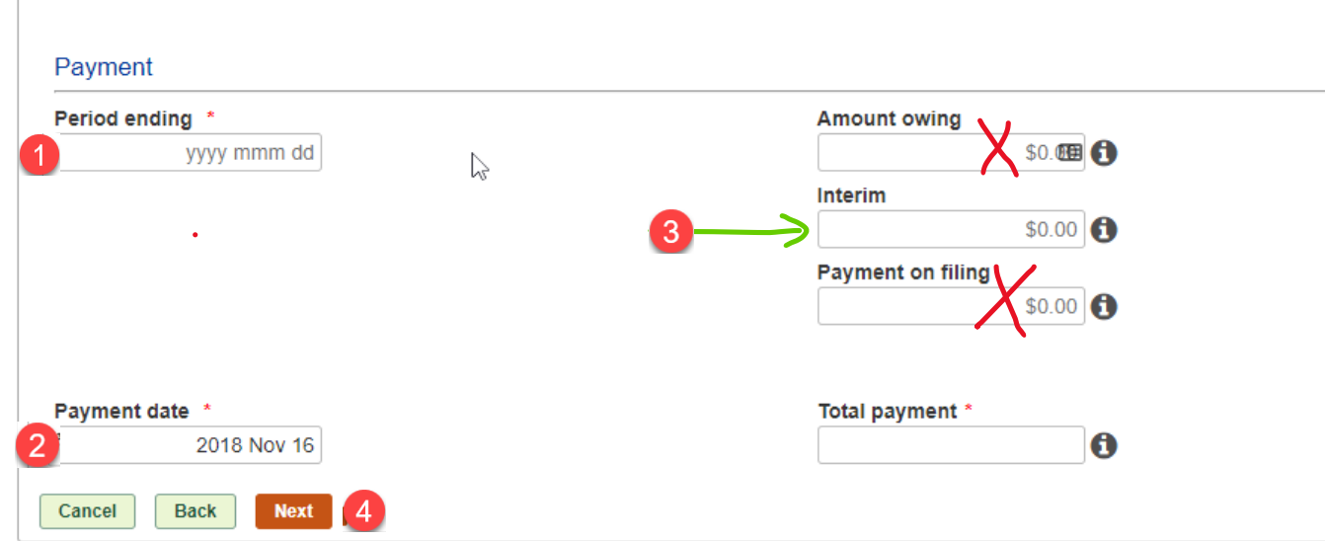Click the Total payment label
Screen dimensions: 1325x541
click(888, 412)
